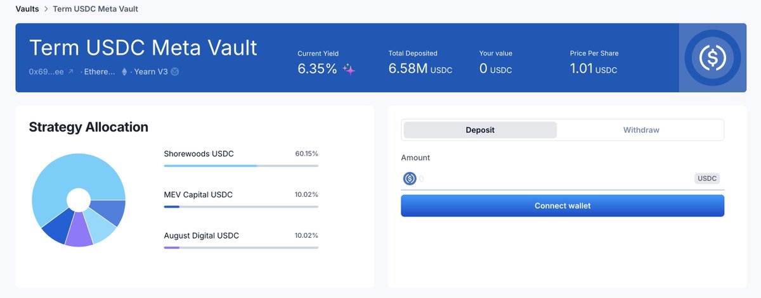Click the 10.02% value for MEV Capital
The width and height of the screenshot is (761, 298).
coord(306,194)
